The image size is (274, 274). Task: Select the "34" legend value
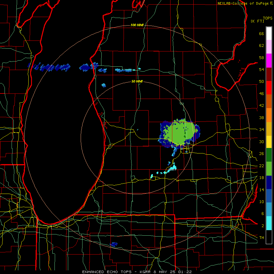(262, 130)
